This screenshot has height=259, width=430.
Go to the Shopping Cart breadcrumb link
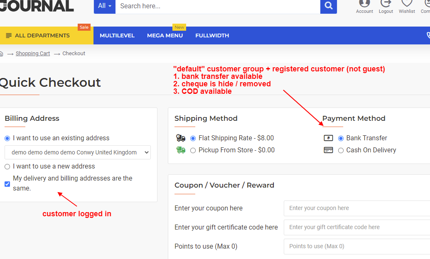pos(33,54)
